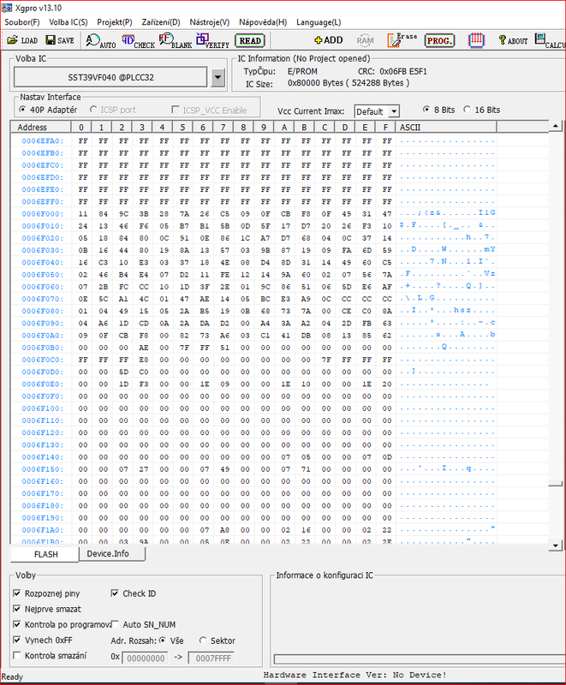Click the address row 0006F000:
This screenshot has width=566, height=685.
[x=42, y=213]
